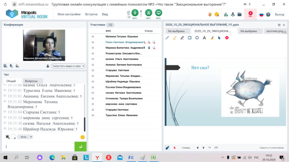
Task: Open the Всем recipient dropdown in chat
Action: pyautogui.click(x=25, y=137)
